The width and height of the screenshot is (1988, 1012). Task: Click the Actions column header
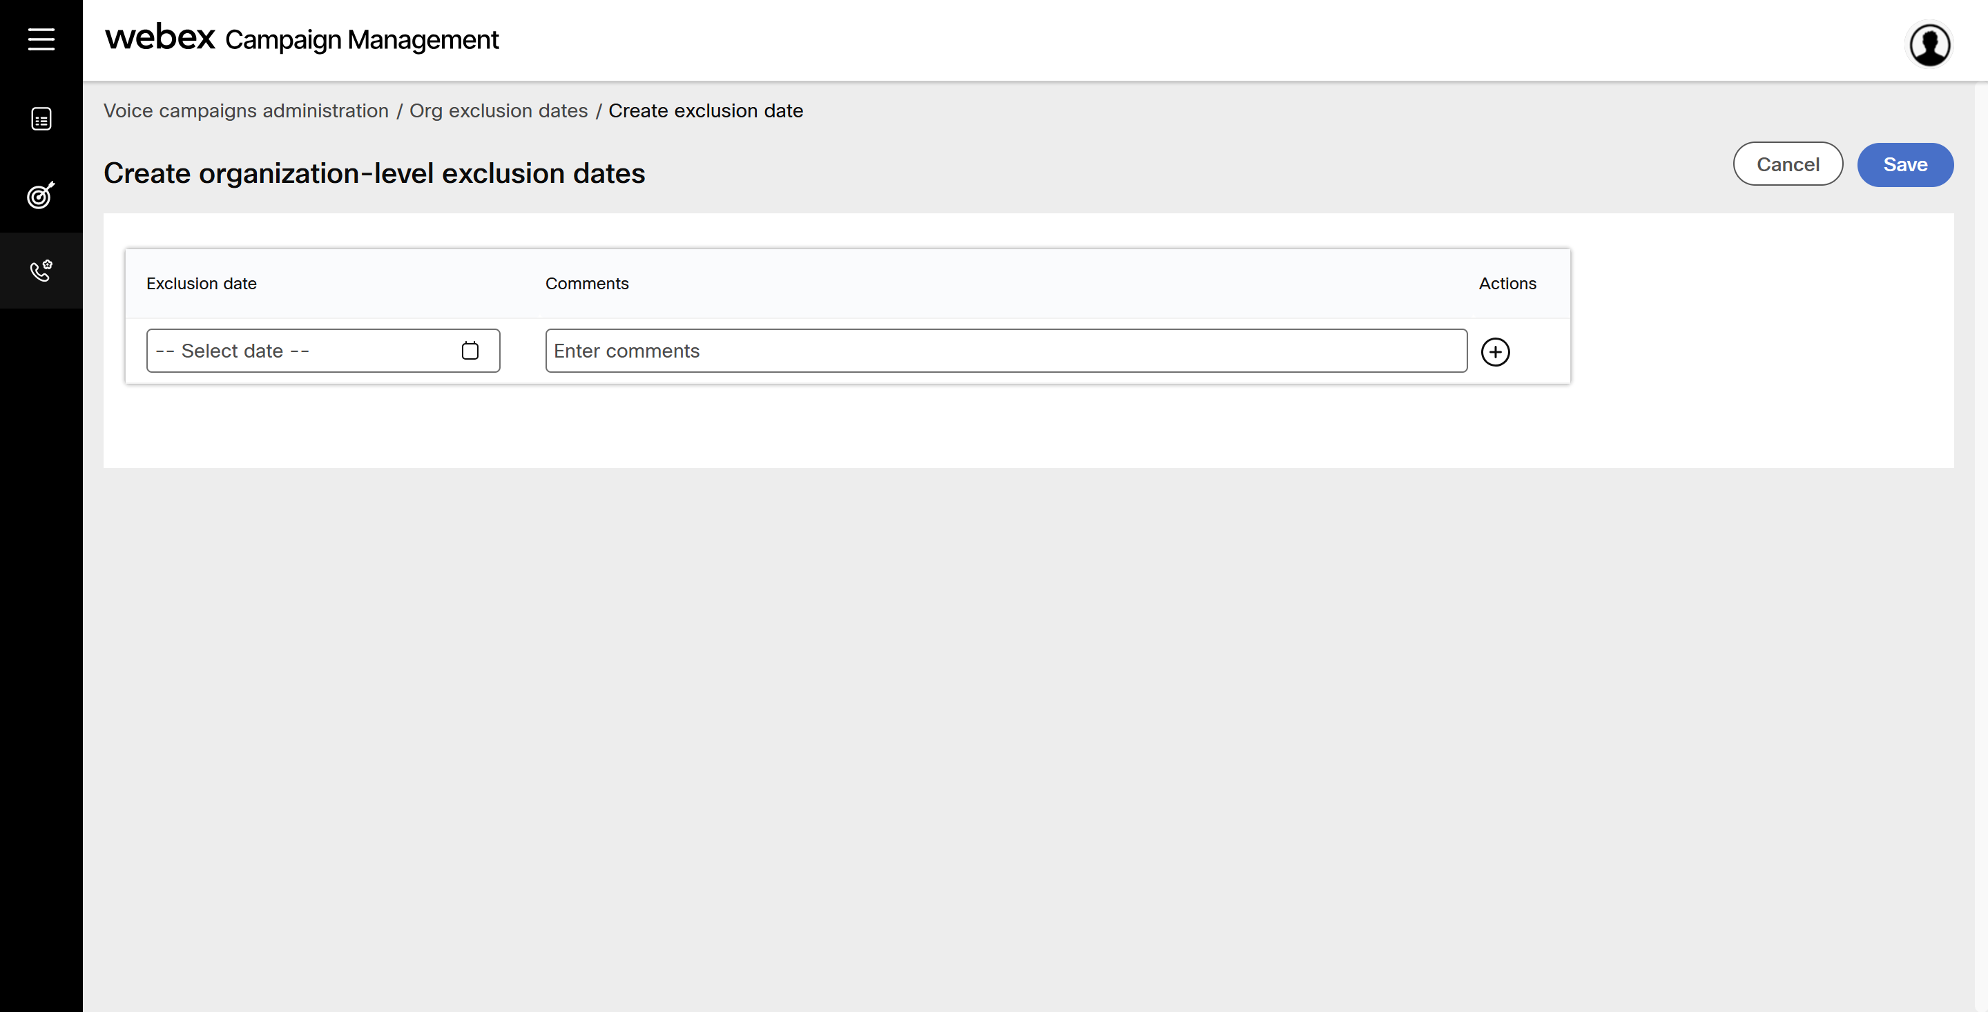tap(1507, 284)
